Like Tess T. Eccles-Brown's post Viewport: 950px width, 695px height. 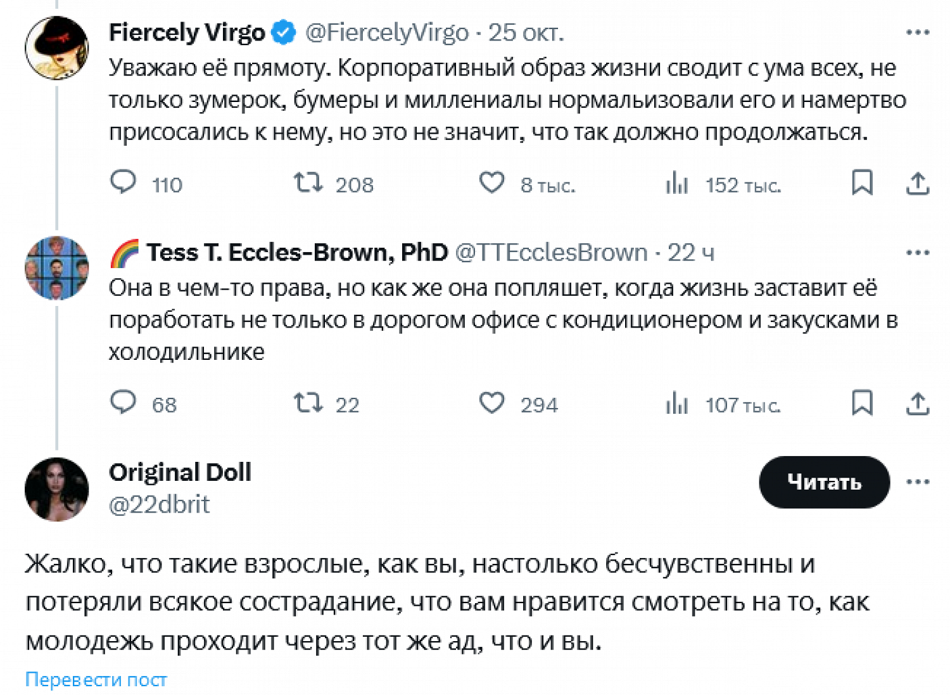(491, 403)
